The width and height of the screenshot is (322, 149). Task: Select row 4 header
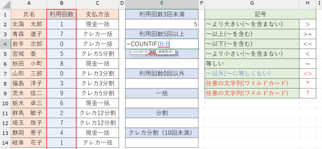pyautogui.click(x=6, y=44)
